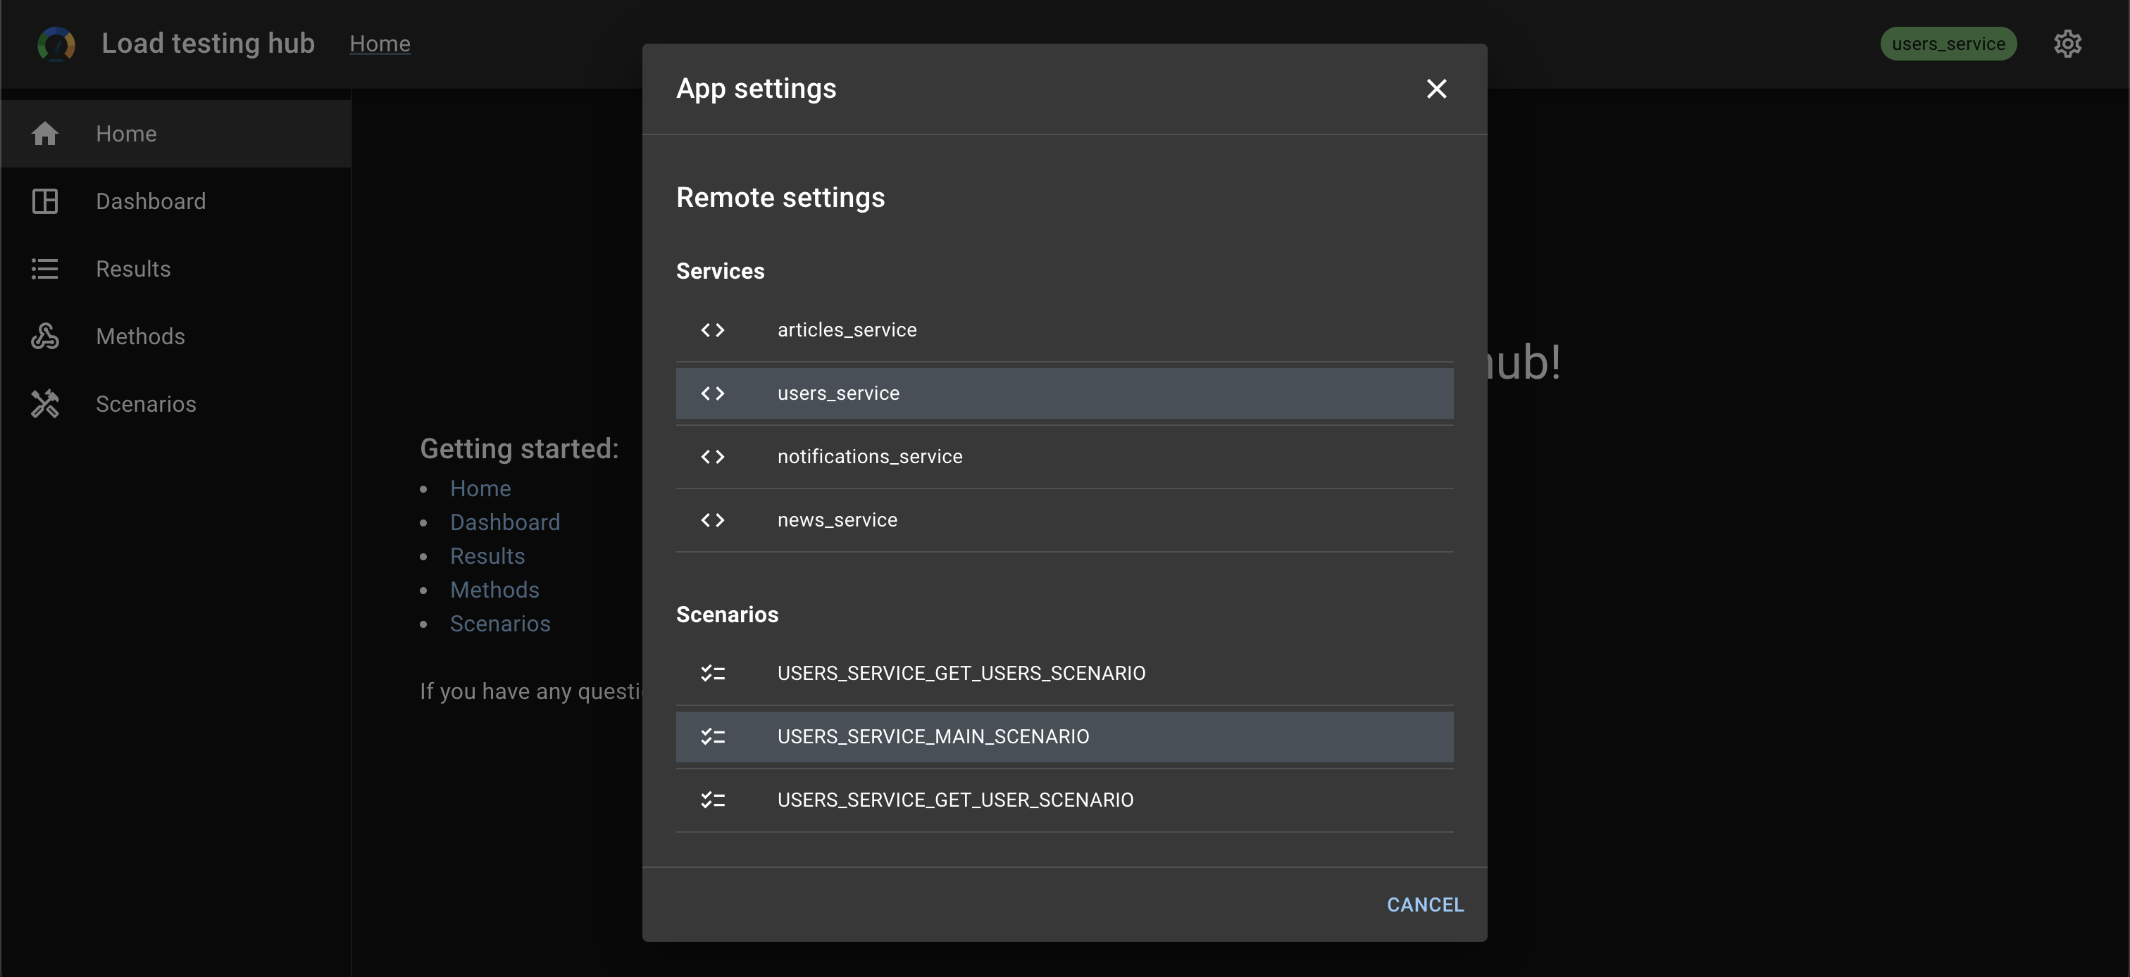Screen dimensions: 2130x977
Task: Follow the Scenarios link under Getting started
Action: click(x=500, y=624)
